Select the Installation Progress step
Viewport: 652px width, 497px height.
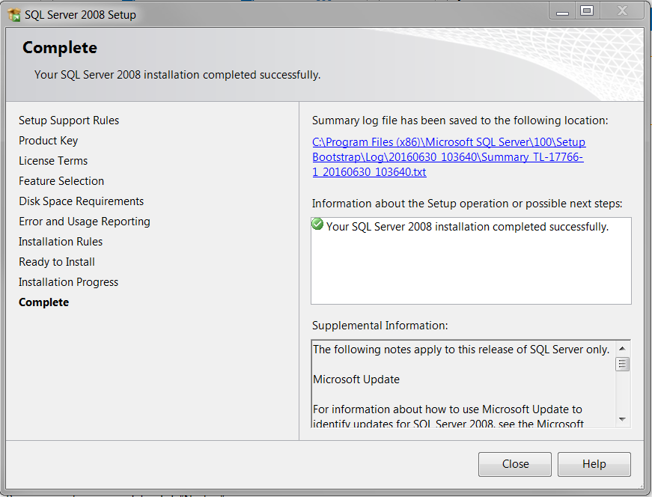69,282
